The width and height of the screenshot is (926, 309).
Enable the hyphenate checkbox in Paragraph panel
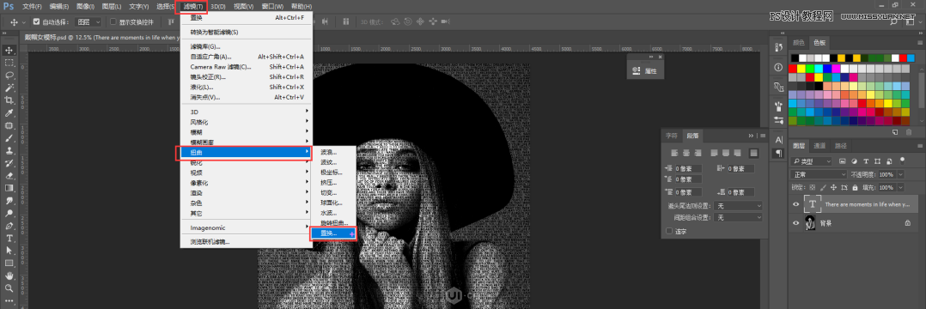[669, 231]
